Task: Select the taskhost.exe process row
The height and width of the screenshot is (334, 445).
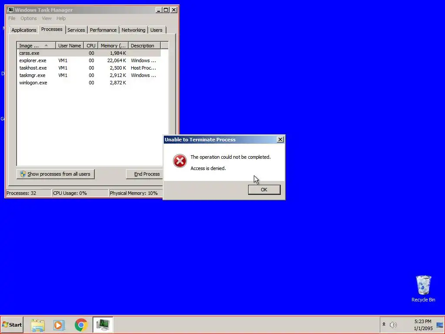Action: [x=90, y=68]
